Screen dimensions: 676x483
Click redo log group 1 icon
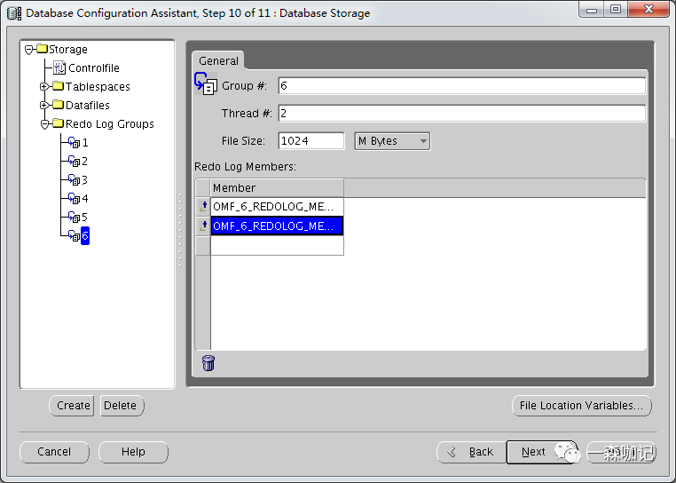click(x=75, y=142)
